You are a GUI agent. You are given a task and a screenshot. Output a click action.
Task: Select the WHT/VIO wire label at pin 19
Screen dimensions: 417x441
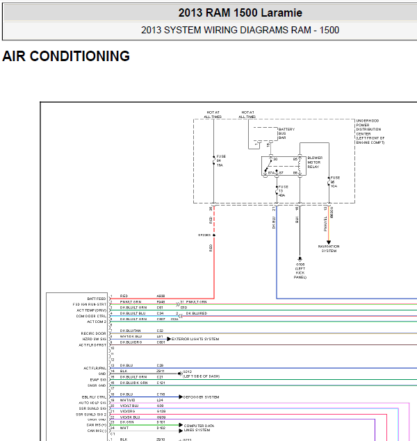(x=127, y=400)
